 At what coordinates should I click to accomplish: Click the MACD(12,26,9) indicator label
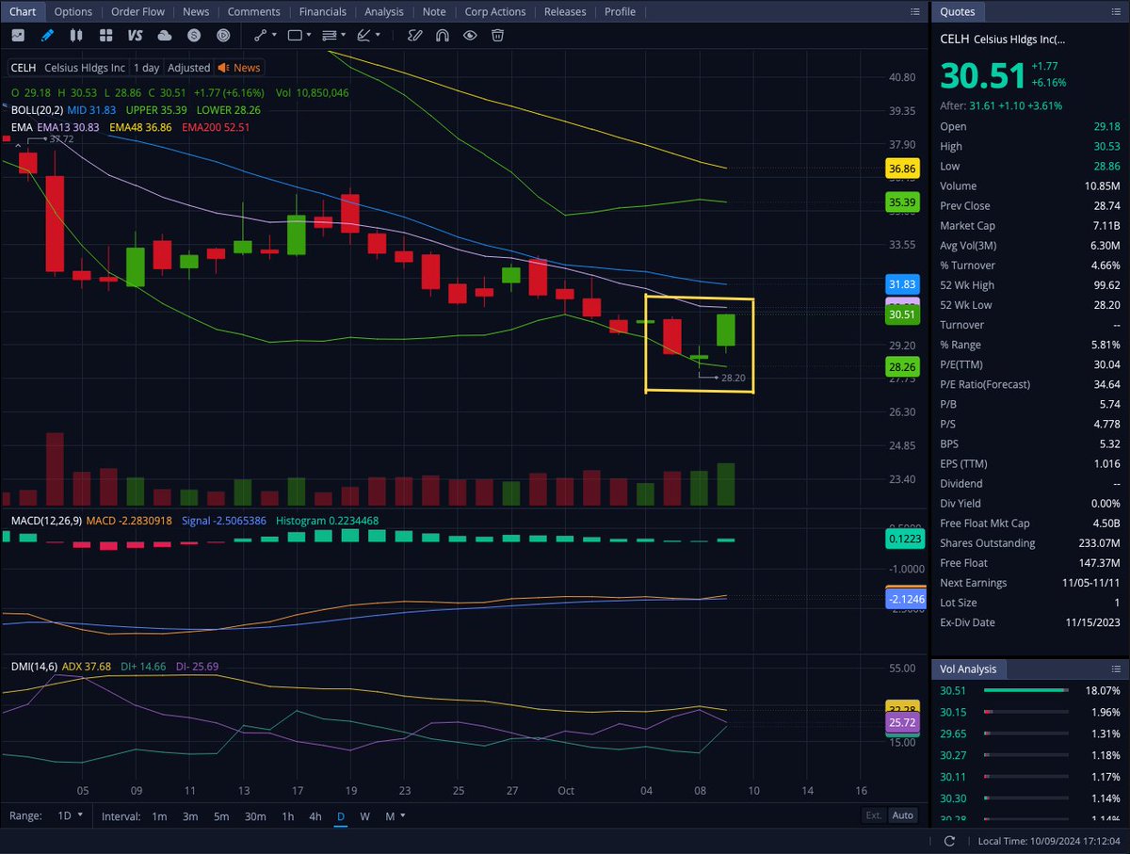[x=46, y=521]
